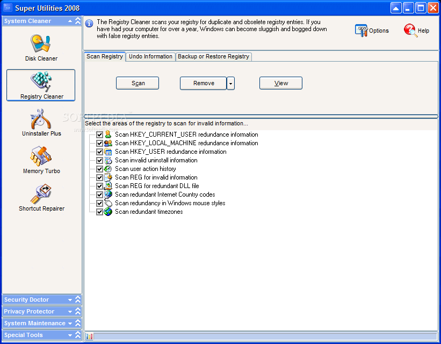Expand System Maintenance with double chevron
441x344 pixels.
click(x=78, y=323)
